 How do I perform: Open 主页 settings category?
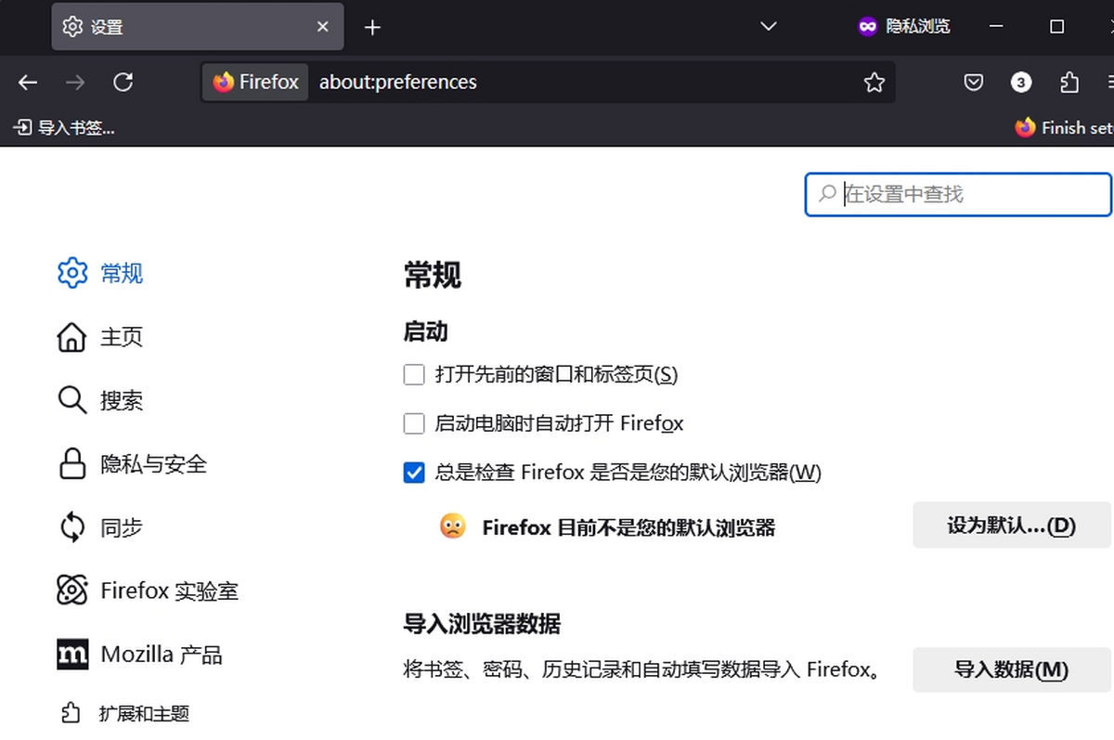pos(100,337)
